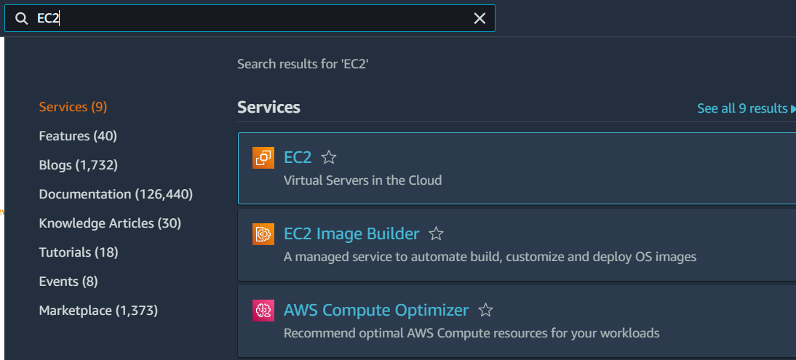Select the Services (9) category
The width and height of the screenshot is (796, 360).
[x=73, y=107]
